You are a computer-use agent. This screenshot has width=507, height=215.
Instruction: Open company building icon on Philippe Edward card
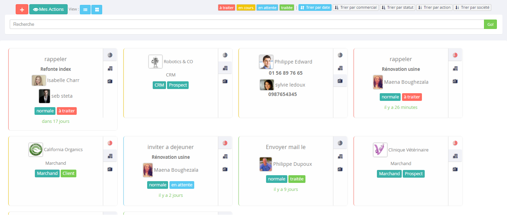pos(340,68)
